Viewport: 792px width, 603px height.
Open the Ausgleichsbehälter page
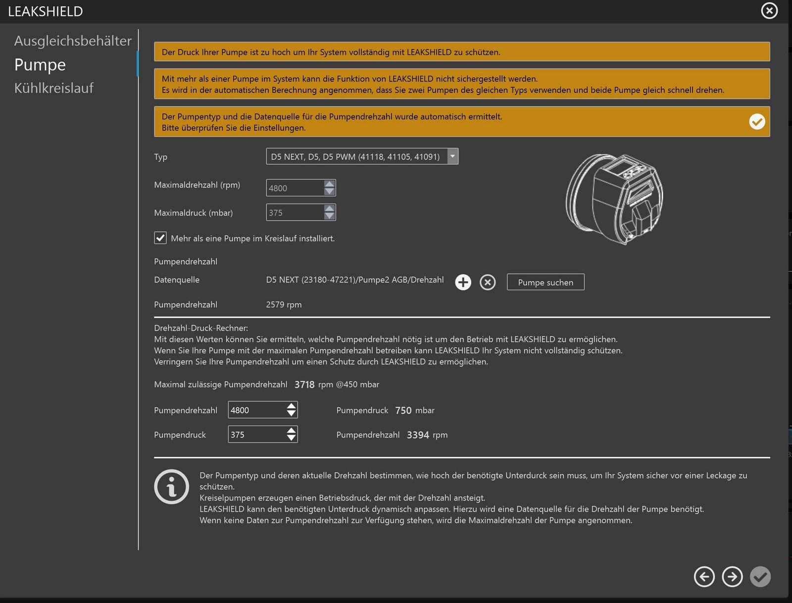73,41
